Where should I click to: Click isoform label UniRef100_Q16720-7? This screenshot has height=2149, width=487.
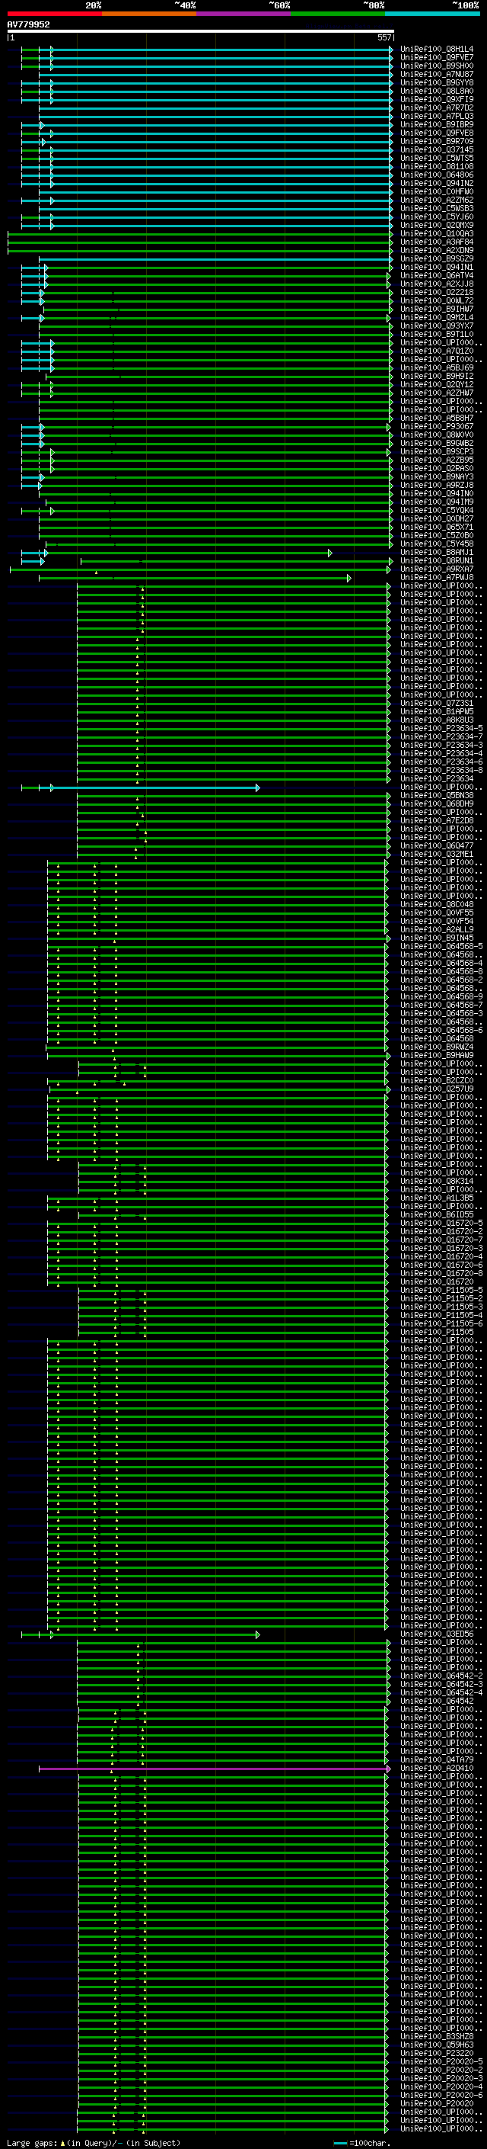[441, 1240]
